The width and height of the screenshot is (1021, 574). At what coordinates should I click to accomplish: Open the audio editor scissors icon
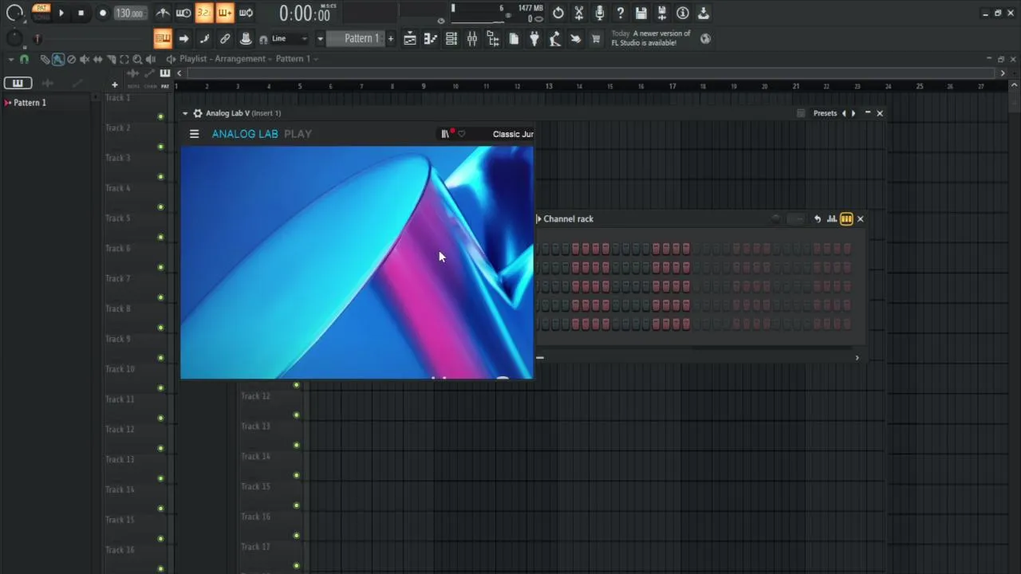click(579, 13)
